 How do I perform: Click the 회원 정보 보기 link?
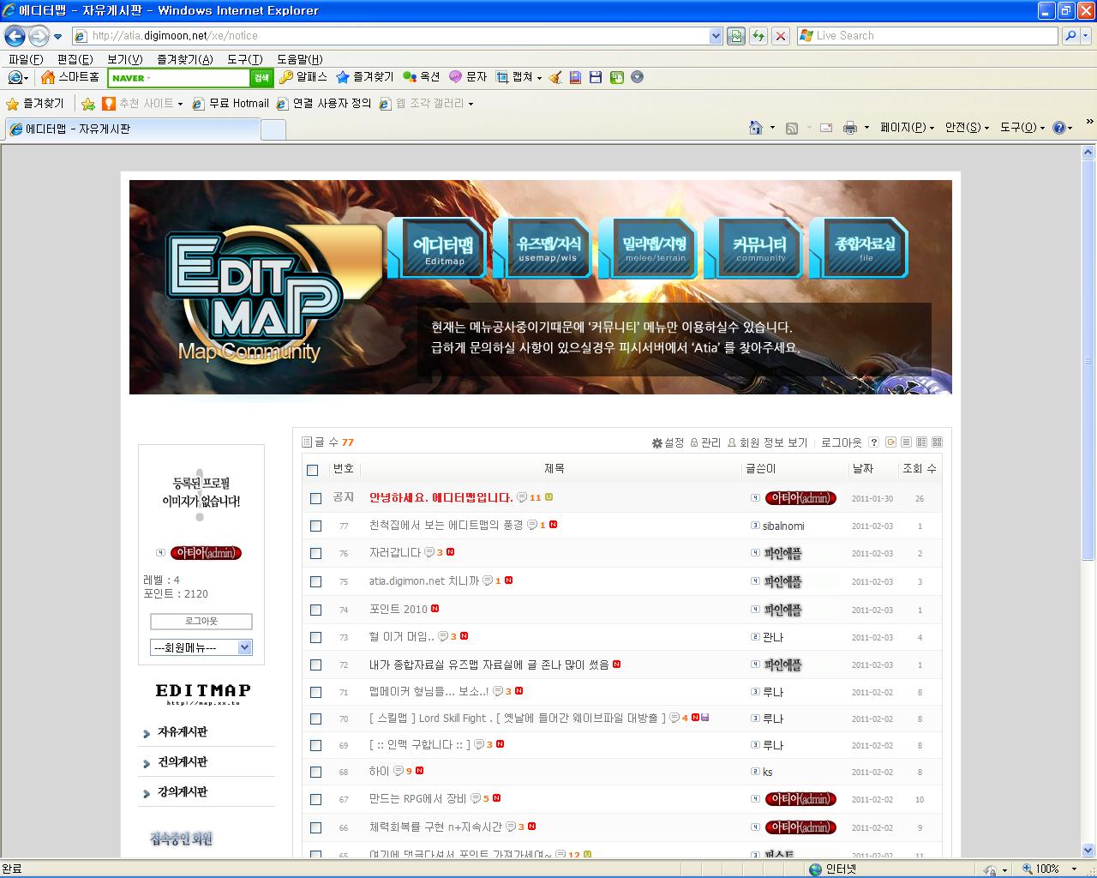click(773, 442)
